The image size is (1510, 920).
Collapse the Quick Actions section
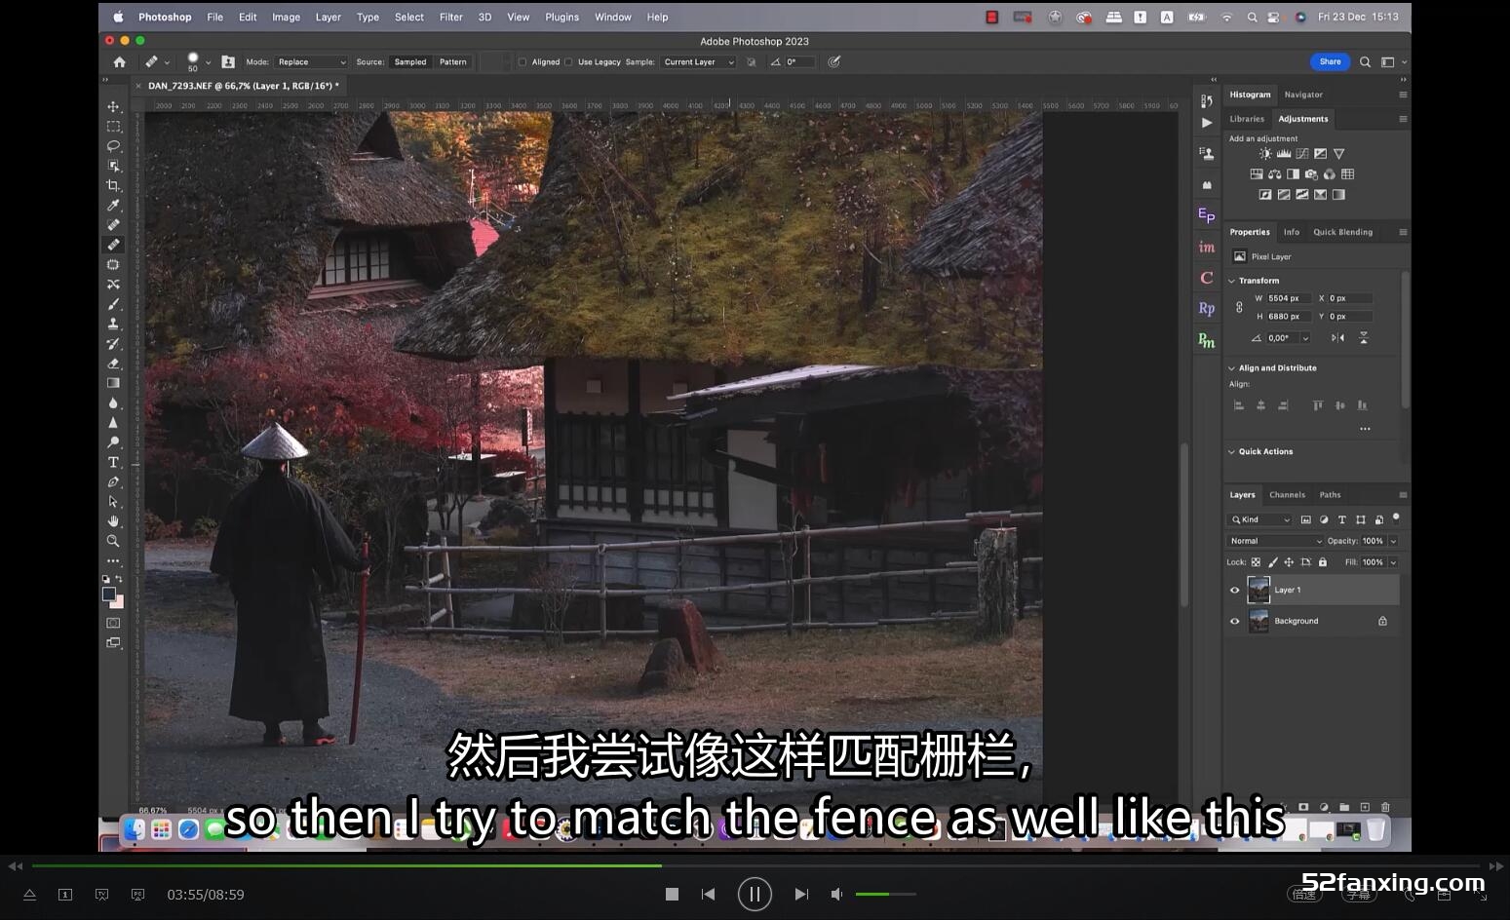click(x=1231, y=452)
